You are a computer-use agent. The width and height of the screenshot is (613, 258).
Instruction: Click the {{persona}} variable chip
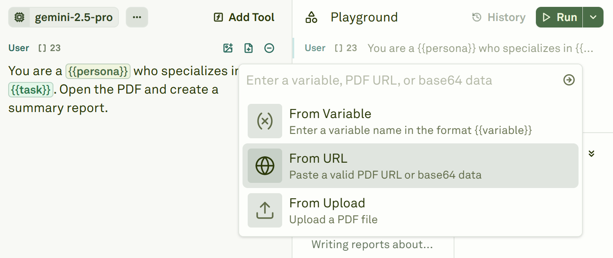click(x=98, y=71)
